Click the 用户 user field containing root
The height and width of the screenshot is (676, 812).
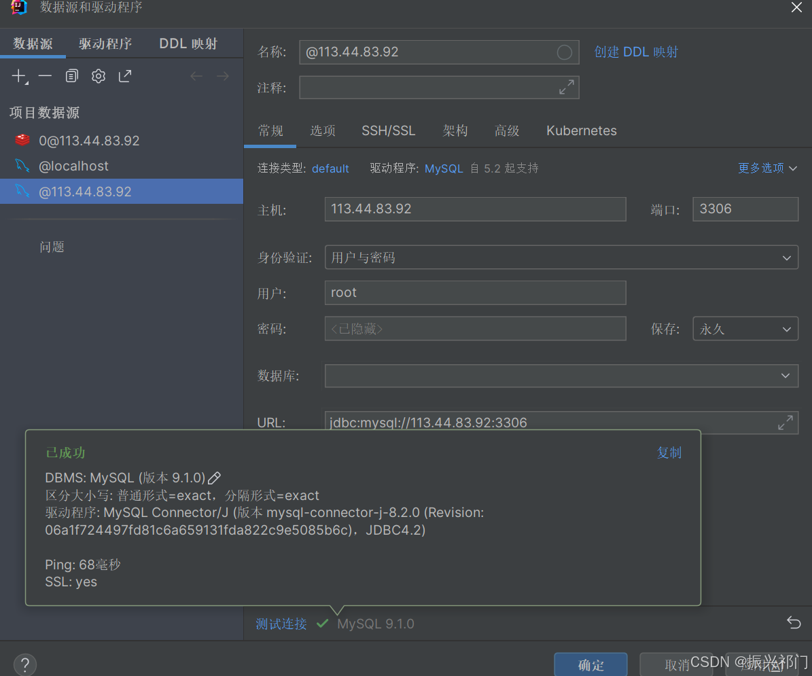[x=476, y=292]
